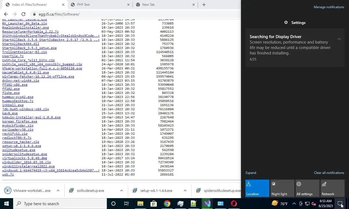This screenshot has height=209, width=349.
Task: Click the dnSpy-net-win64.zip link
Action: [x=21, y=81]
